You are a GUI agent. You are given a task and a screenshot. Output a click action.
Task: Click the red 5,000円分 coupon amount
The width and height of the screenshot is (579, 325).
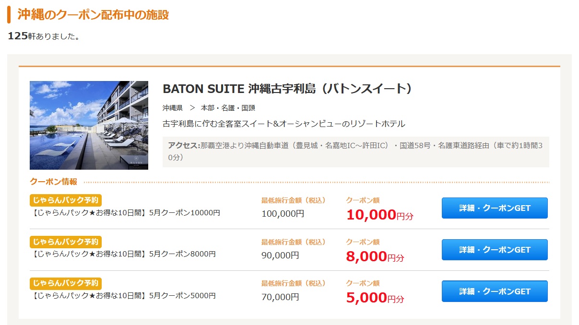(375, 298)
